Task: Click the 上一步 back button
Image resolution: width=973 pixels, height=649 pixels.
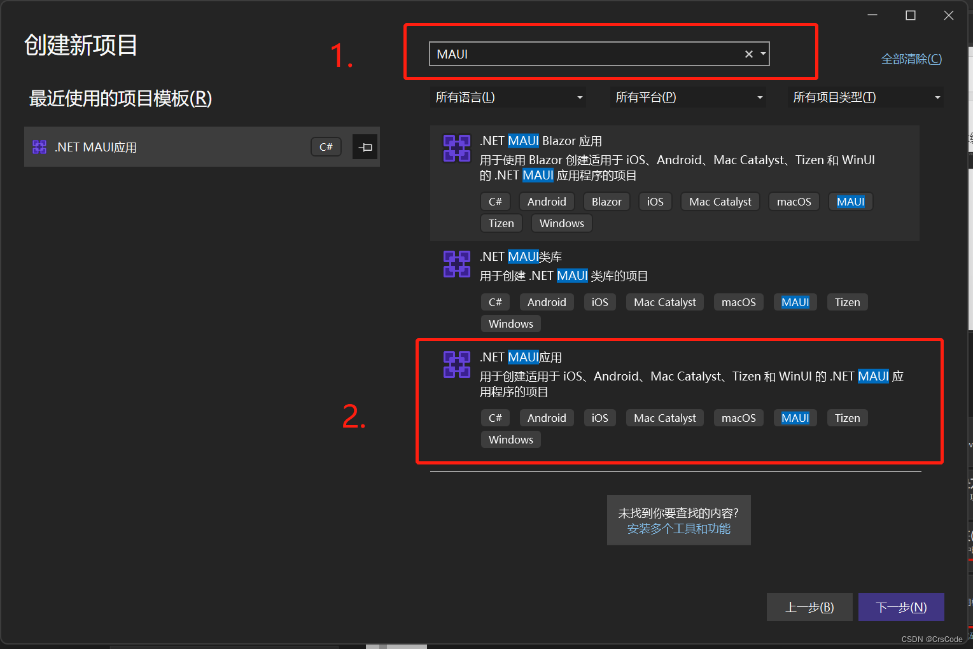Action: [809, 607]
